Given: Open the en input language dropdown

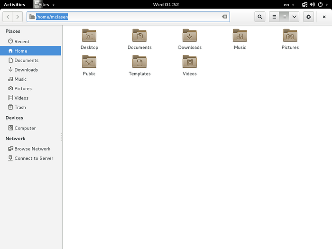Looking at the screenshot, I should (288, 4).
